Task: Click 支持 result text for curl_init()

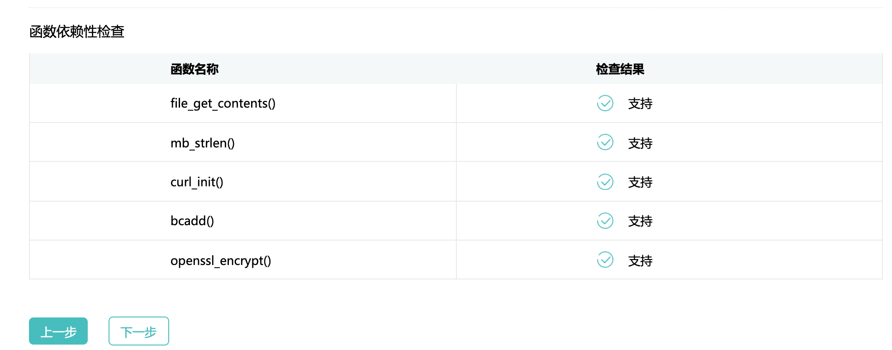Action: [x=640, y=182]
